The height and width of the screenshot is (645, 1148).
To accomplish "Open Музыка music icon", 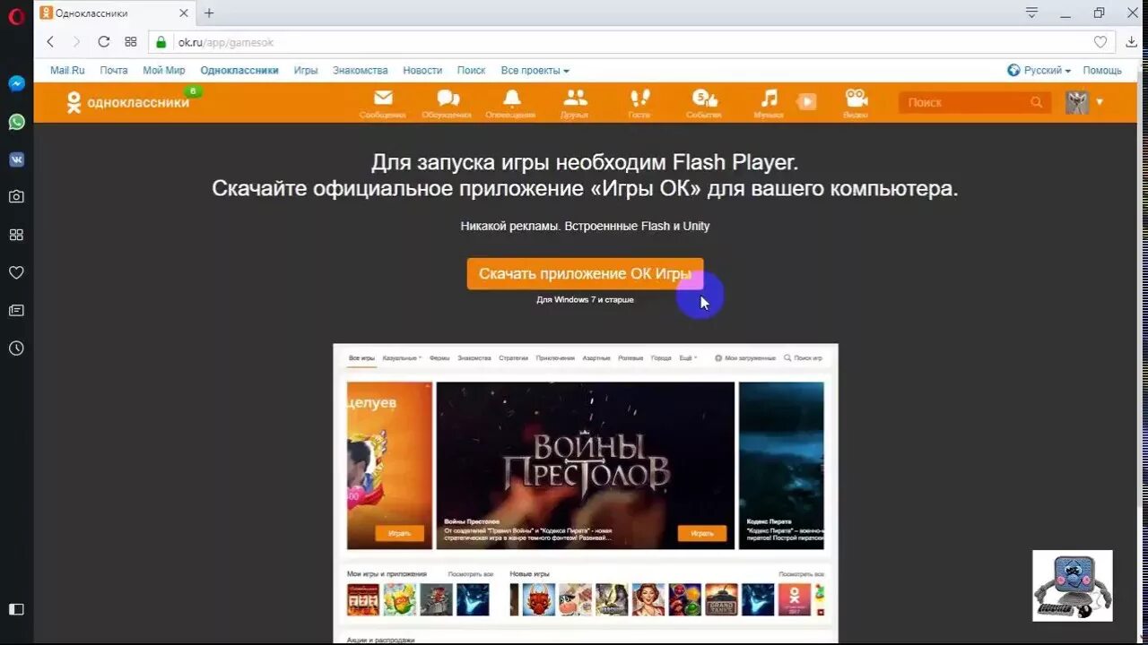I will (769, 103).
